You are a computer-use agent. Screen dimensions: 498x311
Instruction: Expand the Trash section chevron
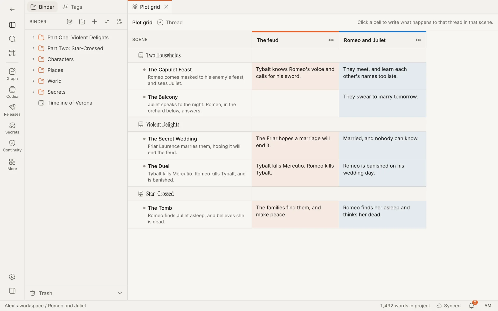pos(120,293)
